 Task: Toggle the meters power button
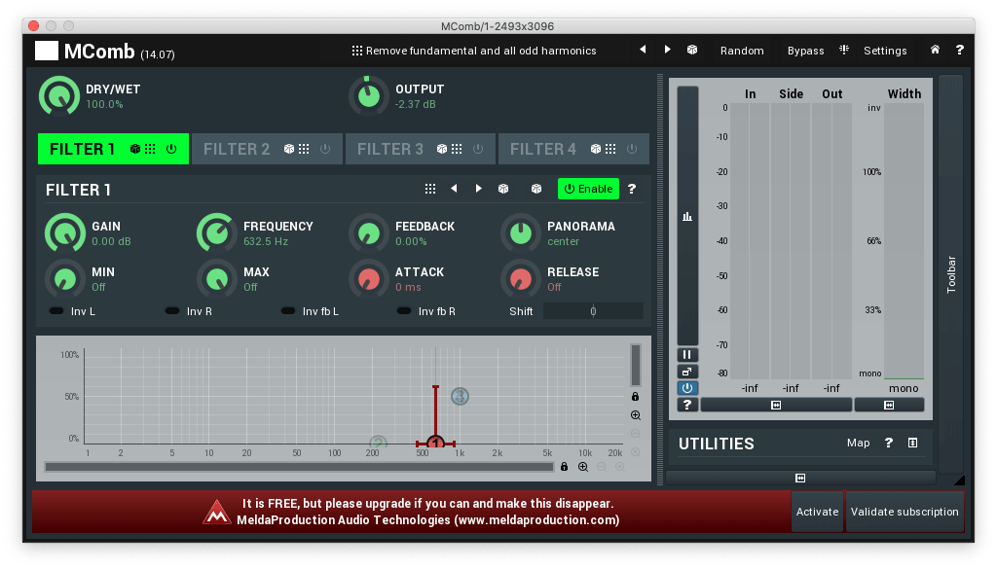[x=687, y=388]
